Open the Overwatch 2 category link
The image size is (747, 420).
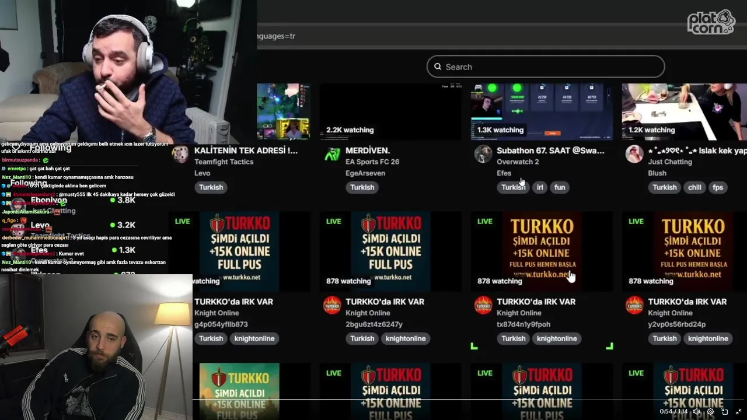(x=518, y=162)
